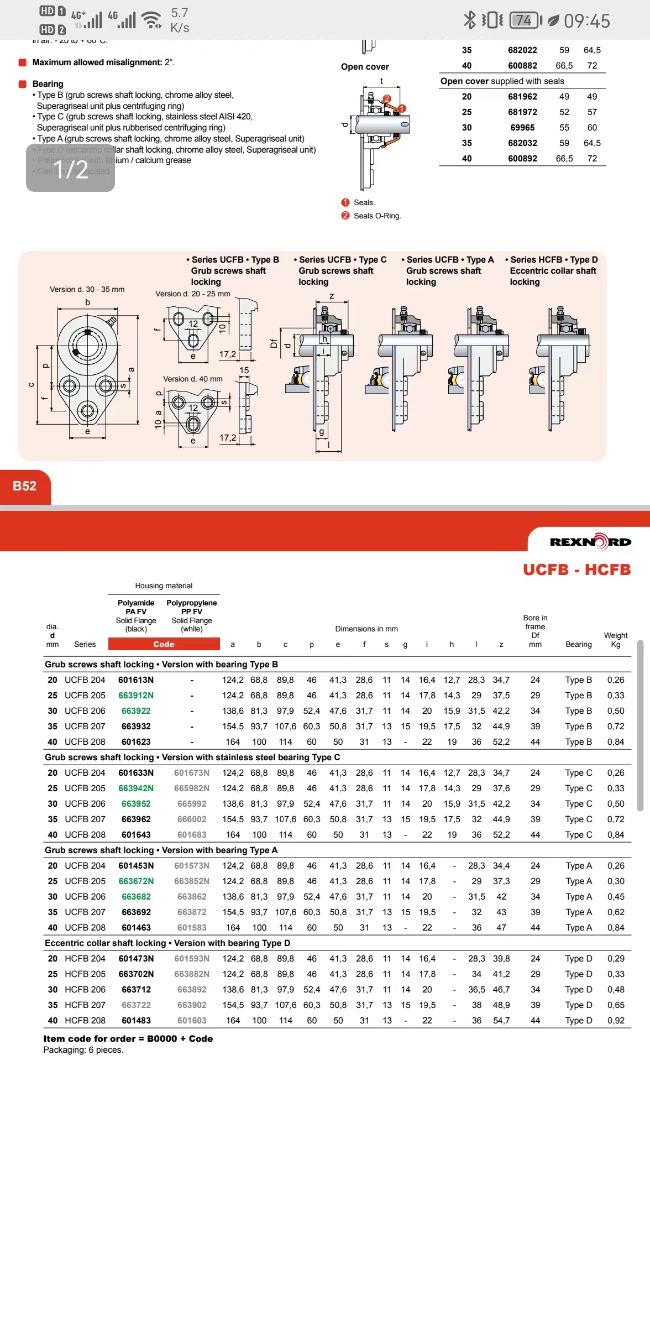This screenshot has height=1327, width=650.
Task: Select green code 663942N in Type C section
Action: pos(136,788)
